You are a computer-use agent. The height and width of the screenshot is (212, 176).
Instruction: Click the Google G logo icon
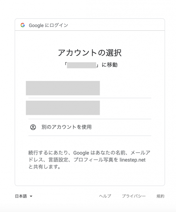coord(23,25)
